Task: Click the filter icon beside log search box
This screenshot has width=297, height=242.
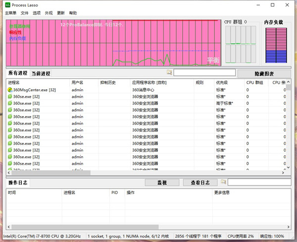Action: 223,182
